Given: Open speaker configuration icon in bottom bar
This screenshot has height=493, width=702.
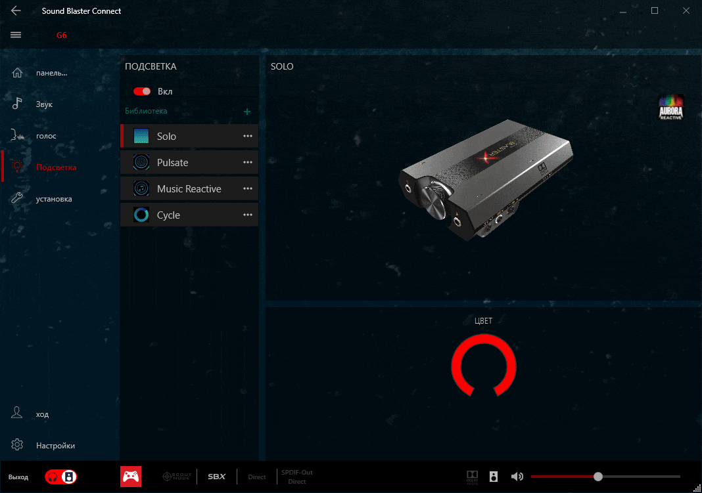Looking at the screenshot, I should (x=494, y=477).
